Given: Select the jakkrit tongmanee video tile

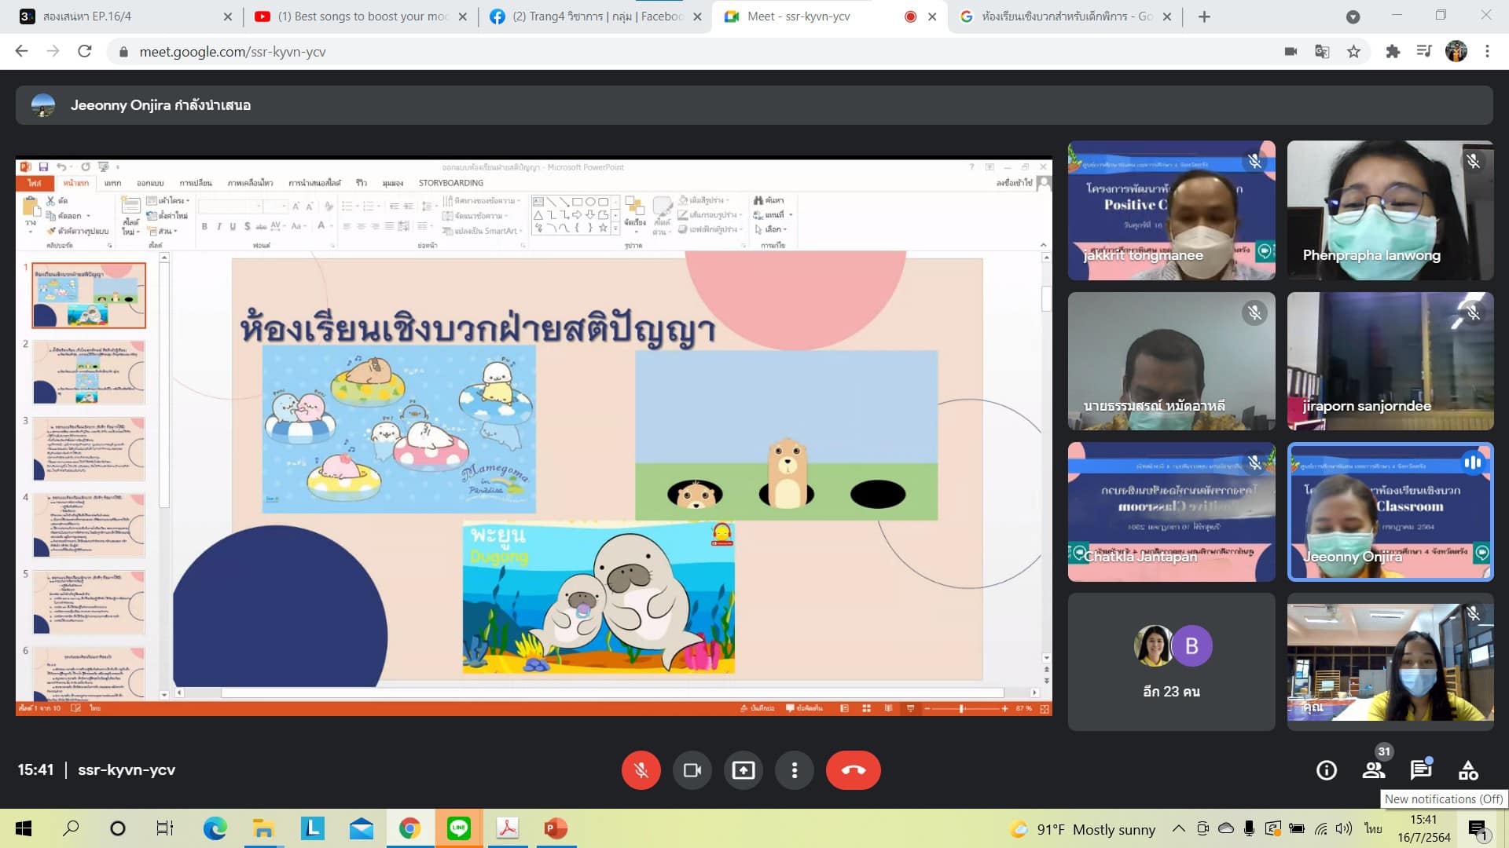Looking at the screenshot, I should (1171, 210).
